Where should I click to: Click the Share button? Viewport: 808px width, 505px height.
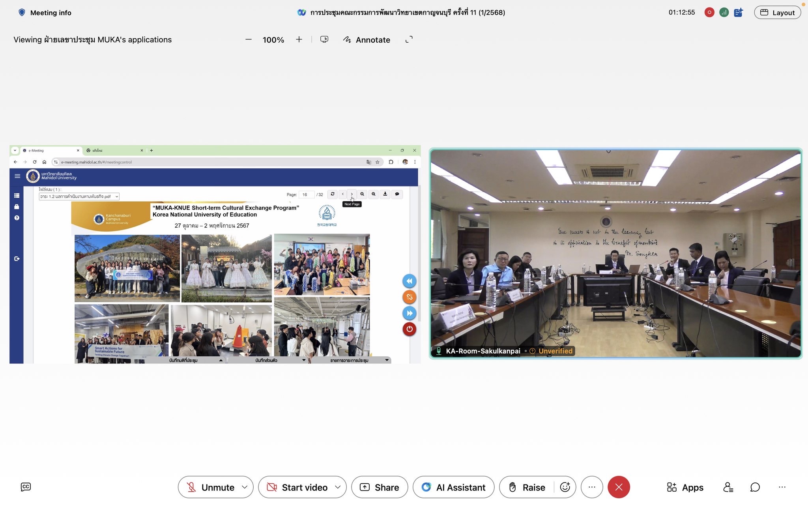click(379, 487)
